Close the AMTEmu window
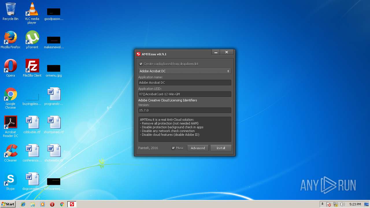The width and height of the screenshot is (370, 208). pos(227,52)
